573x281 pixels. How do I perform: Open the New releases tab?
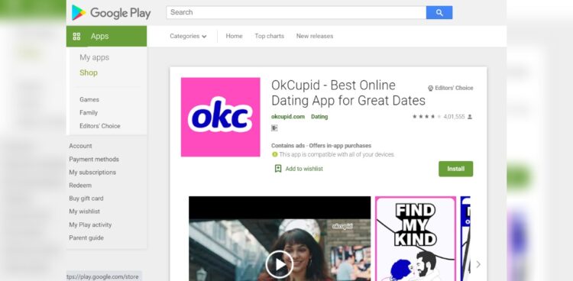[315, 36]
